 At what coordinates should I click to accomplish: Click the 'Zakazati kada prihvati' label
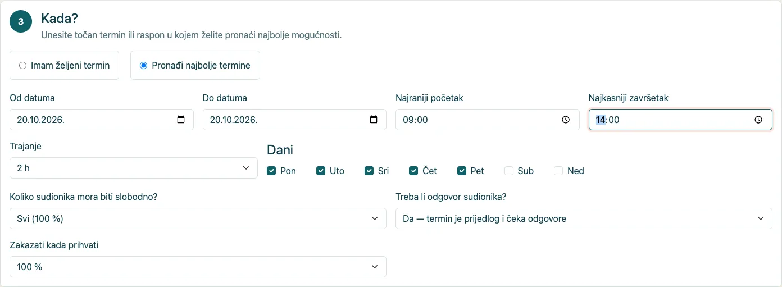pos(54,245)
